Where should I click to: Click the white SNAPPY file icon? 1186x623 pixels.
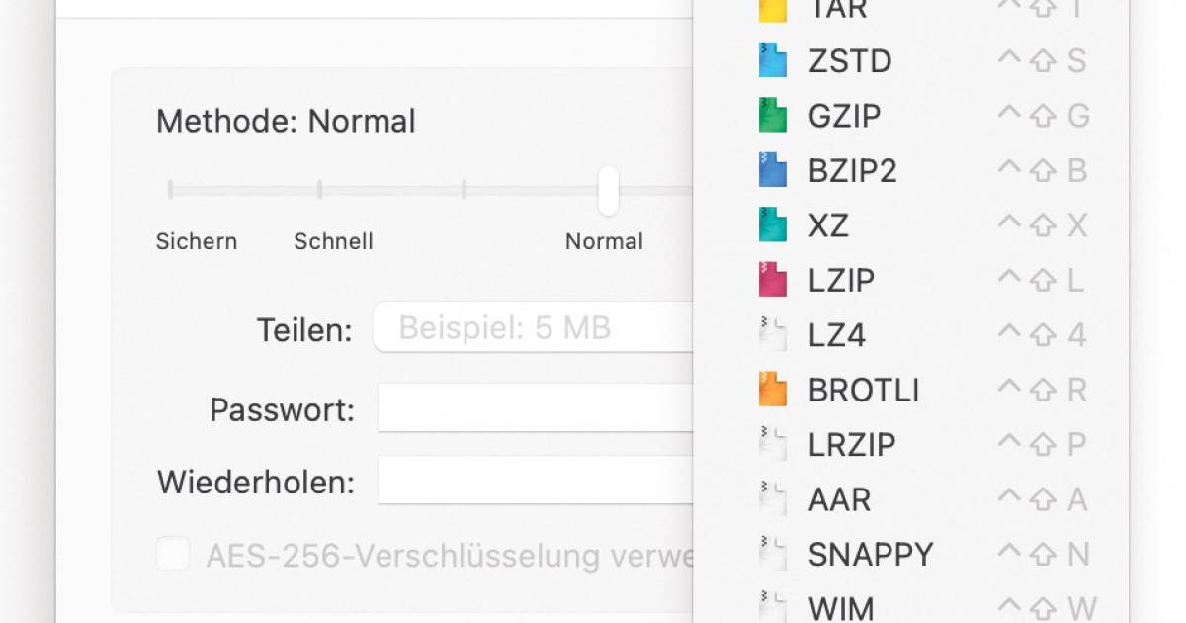[772, 554]
